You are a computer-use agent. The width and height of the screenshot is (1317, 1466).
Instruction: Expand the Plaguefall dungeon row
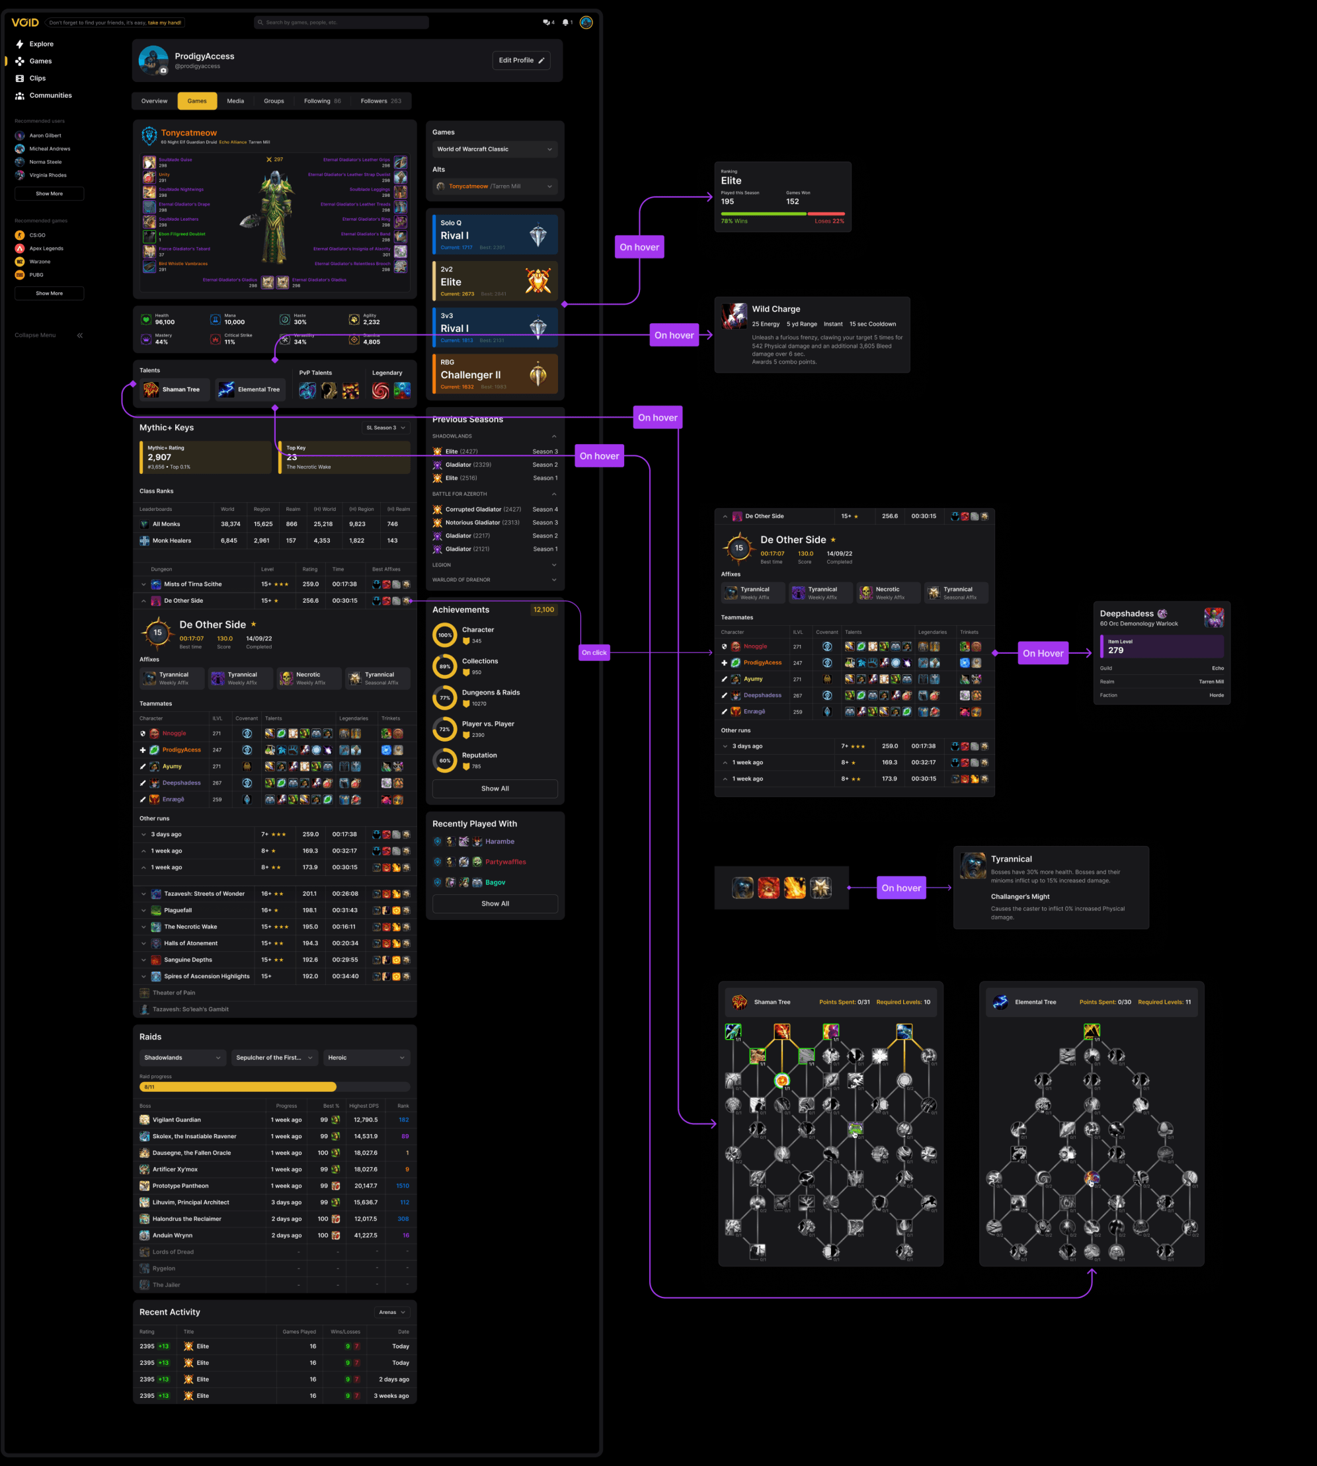143,911
